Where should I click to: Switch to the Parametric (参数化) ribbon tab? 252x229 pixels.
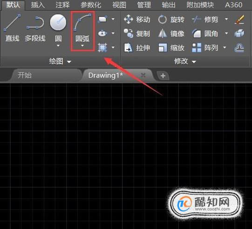[91, 5]
